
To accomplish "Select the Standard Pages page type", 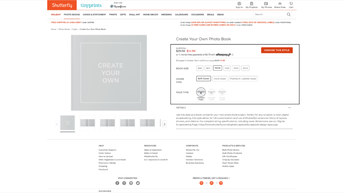I will (201, 92).
